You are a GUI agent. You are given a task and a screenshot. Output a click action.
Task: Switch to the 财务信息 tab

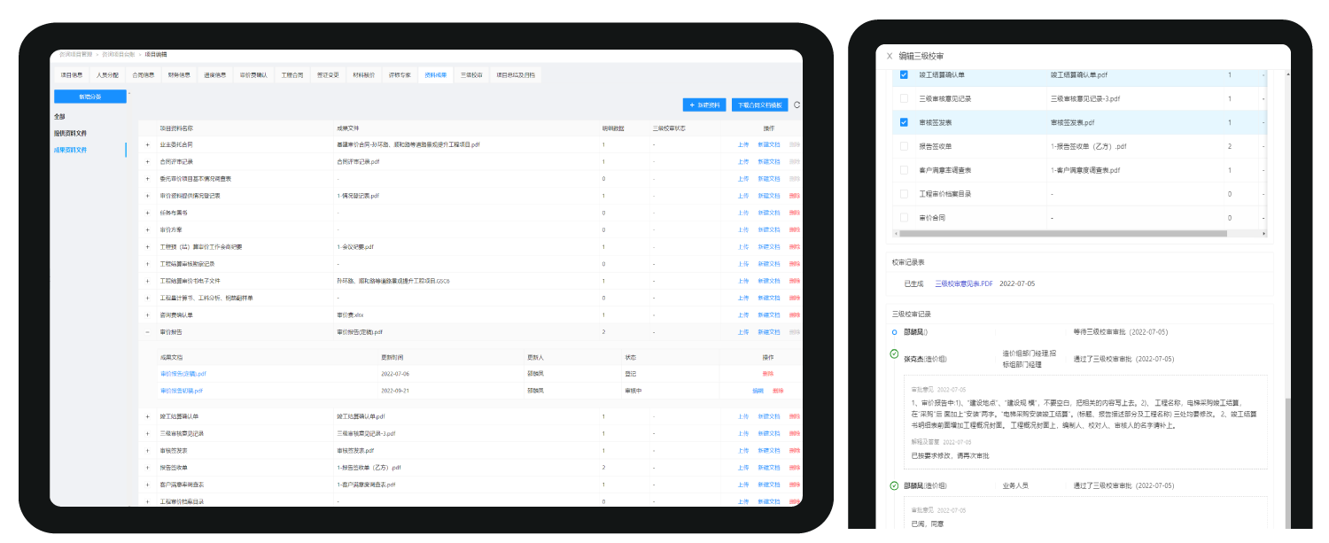tap(179, 75)
